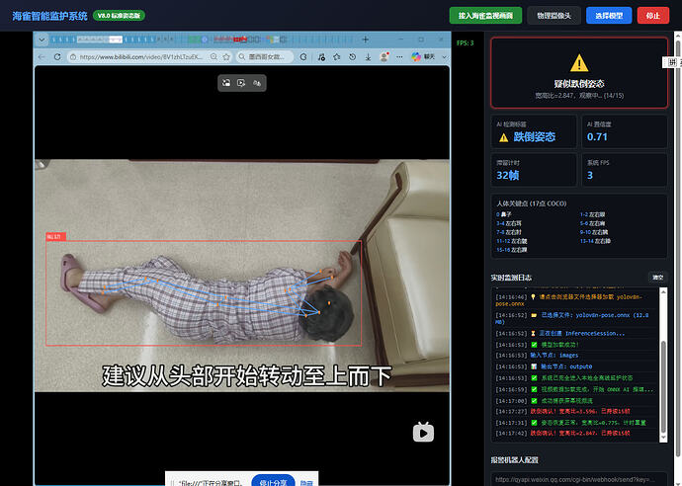Screen dimensions: 682x486
Task: Click the 物理摄像头 physical camera button
Action: tap(554, 16)
